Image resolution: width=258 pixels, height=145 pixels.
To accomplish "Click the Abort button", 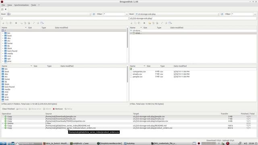I will click(x=47, y=109).
